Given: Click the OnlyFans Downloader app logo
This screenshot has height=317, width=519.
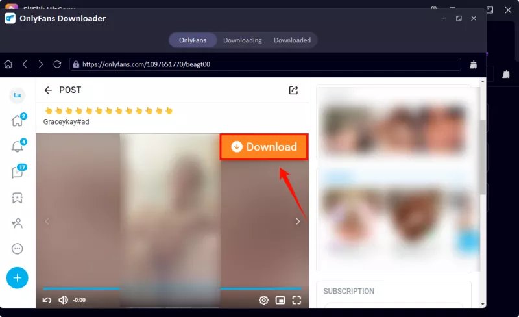Looking at the screenshot, I should (10, 18).
